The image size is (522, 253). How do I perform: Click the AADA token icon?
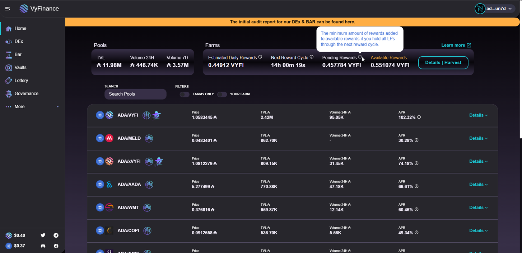click(109, 185)
